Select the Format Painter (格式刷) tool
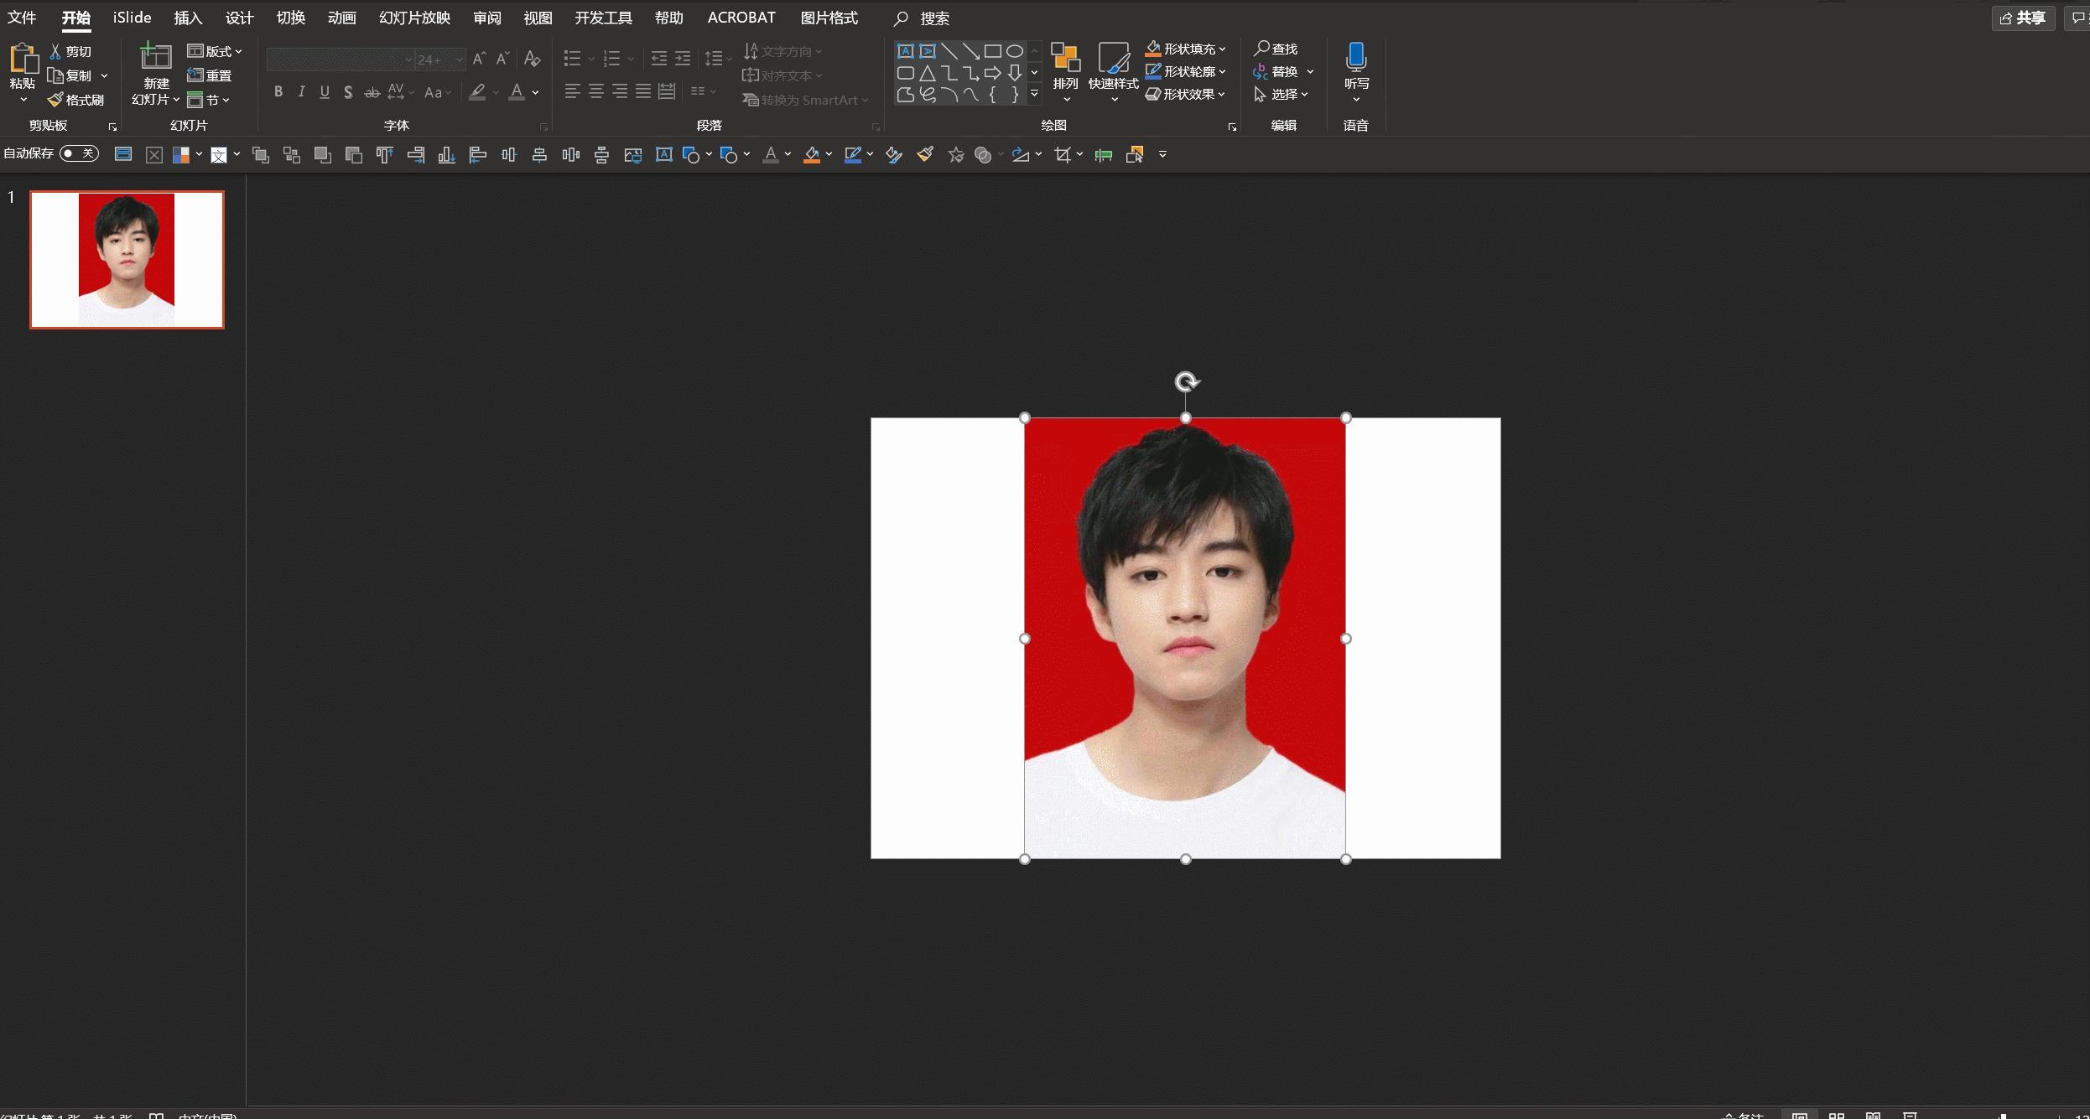Image resolution: width=2090 pixels, height=1119 pixels. 76,100
